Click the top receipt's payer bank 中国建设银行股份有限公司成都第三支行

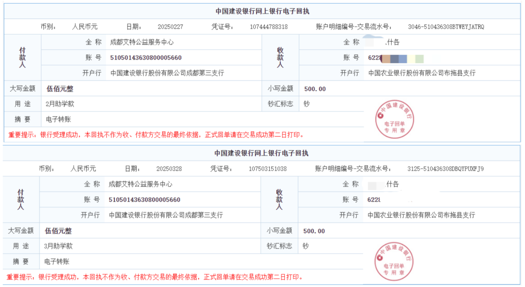167,73
